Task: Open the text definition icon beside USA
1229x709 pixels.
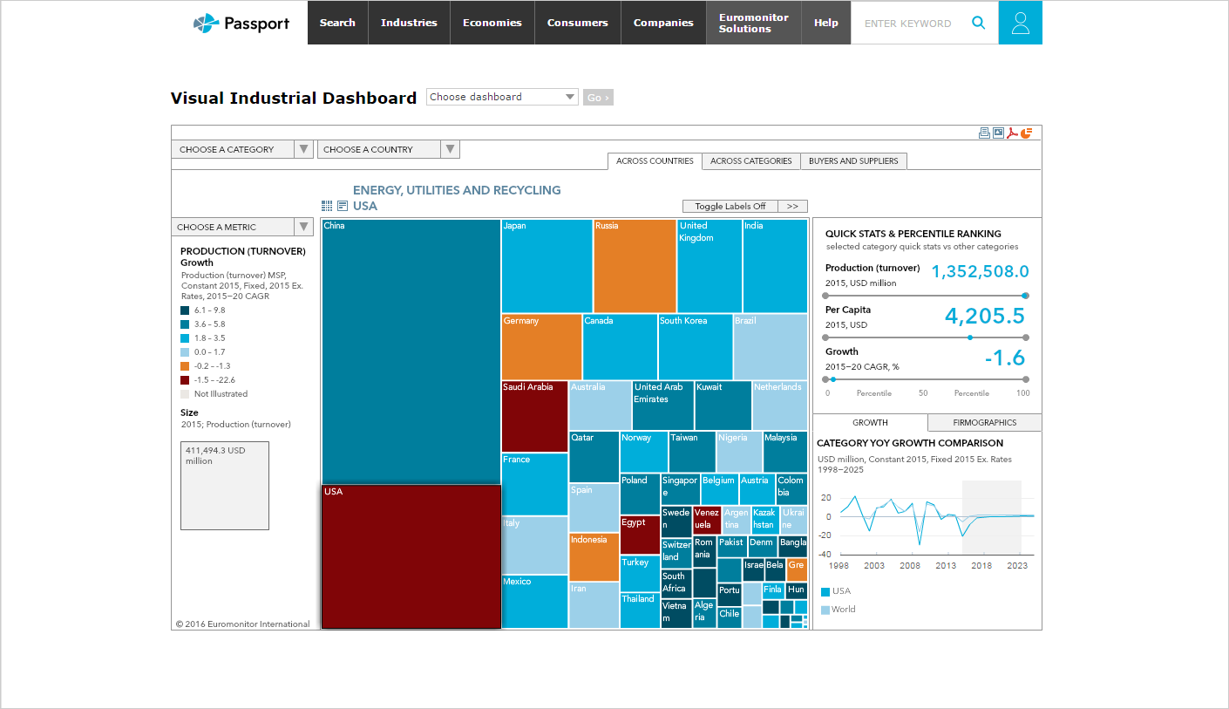Action: (x=343, y=206)
